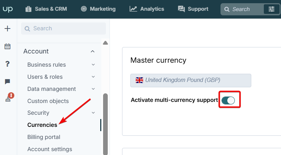Go to Account settings
Viewport: 281px width, 155px height.
click(50, 149)
